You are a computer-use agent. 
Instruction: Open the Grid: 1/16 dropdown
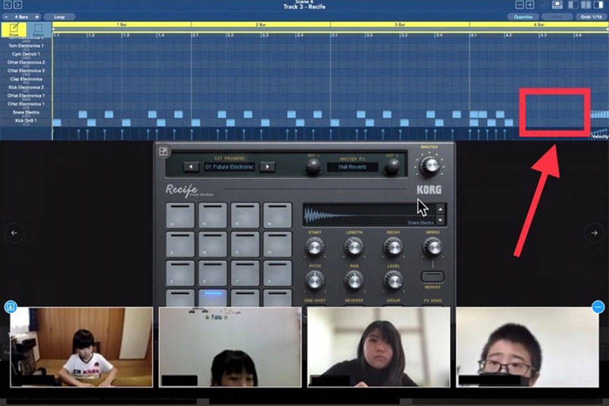click(x=591, y=17)
